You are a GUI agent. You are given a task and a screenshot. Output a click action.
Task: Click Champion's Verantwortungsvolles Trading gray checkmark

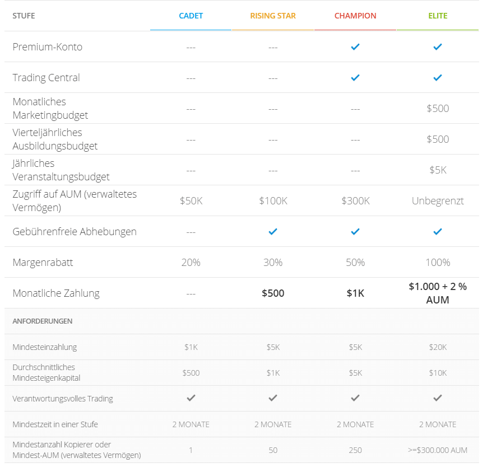(355, 398)
